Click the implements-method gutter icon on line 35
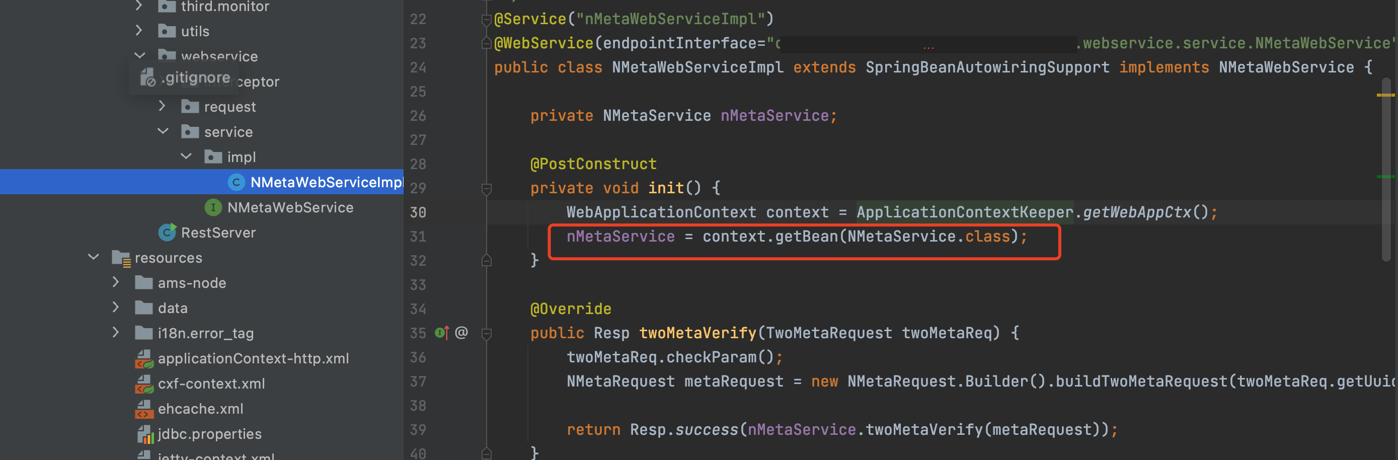This screenshot has width=1398, height=460. click(442, 333)
